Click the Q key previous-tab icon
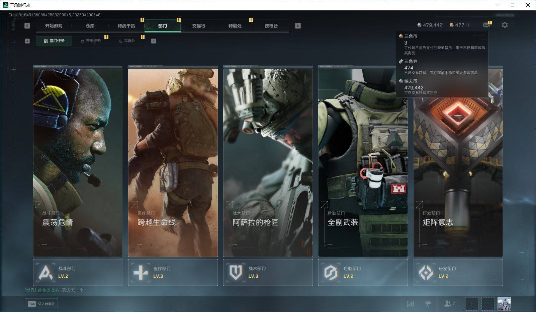The image size is (536, 312). tap(27, 26)
